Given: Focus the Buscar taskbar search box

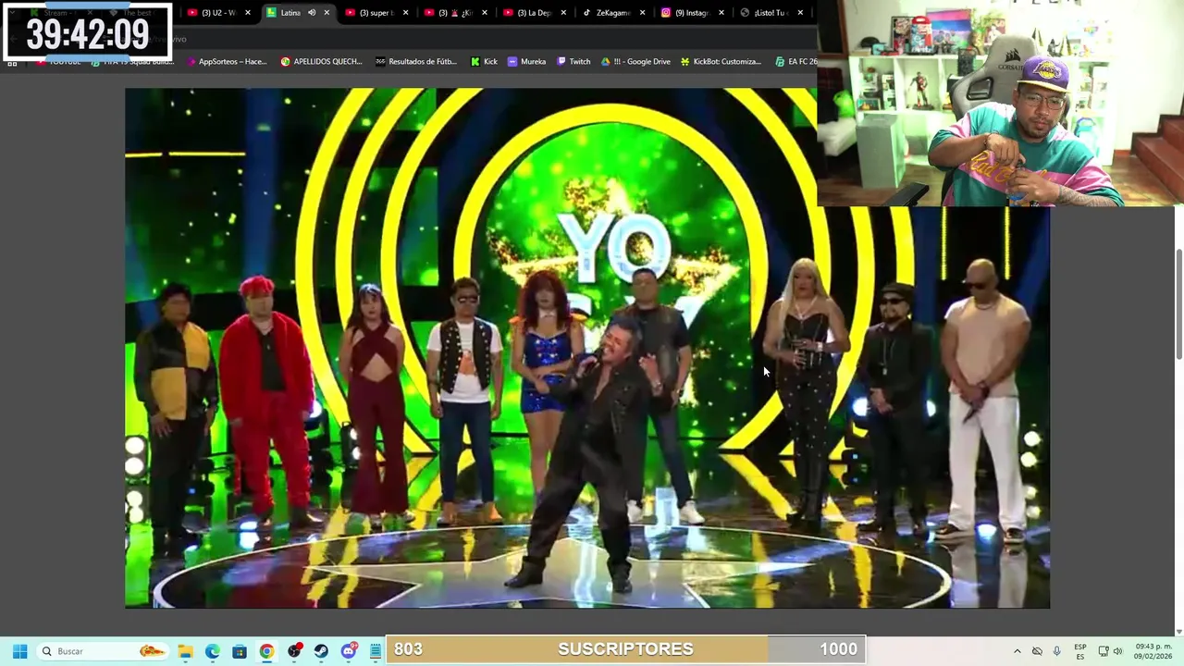Looking at the screenshot, I should tap(104, 651).
